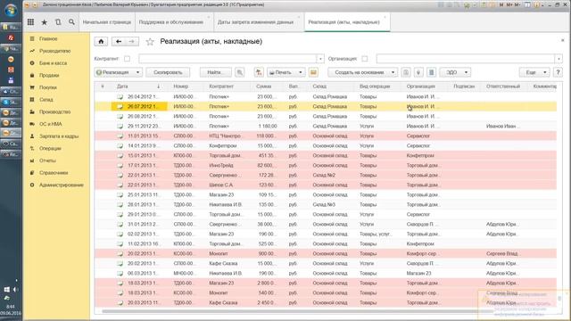Screen dimensions: 571x321
Task: Open history icon in top panel
Action: [x=58, y=22]
